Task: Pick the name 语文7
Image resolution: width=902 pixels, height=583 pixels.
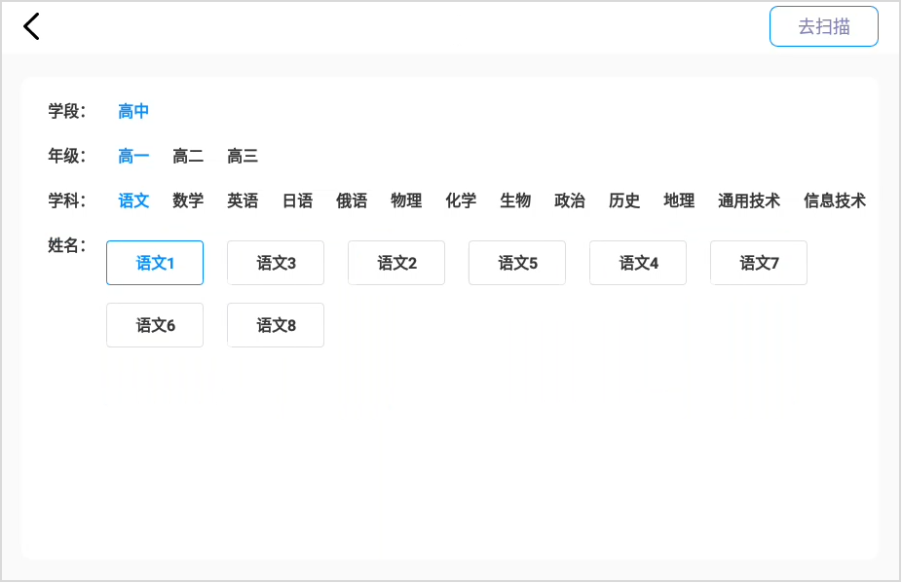Action: coord(759,263)
